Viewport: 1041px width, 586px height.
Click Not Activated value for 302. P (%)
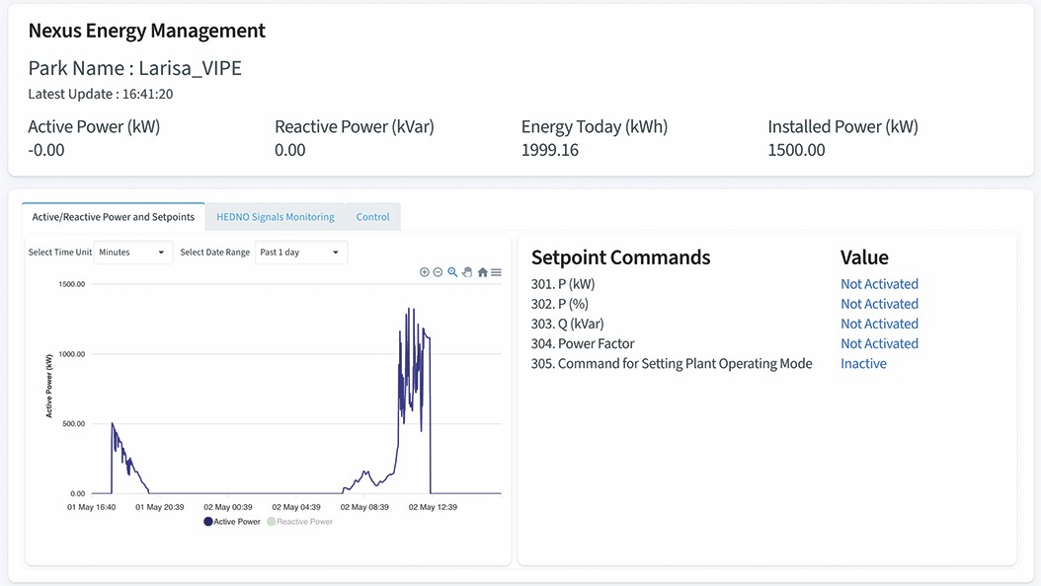click(x=880, y=304)
